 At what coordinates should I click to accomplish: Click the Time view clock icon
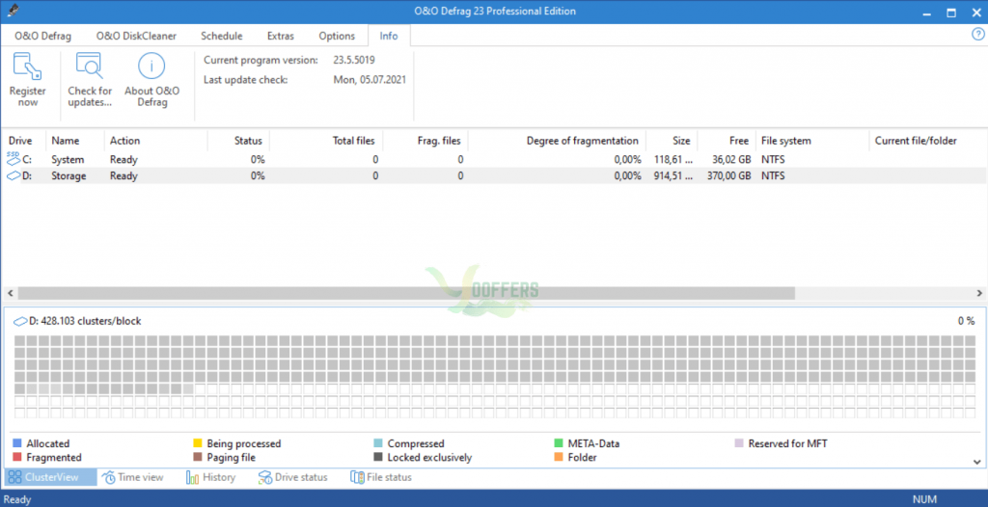109,477
